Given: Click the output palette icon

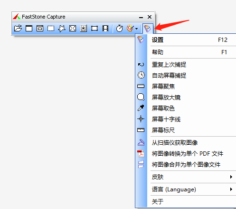Looking at the screenshot, I should 130,28.
